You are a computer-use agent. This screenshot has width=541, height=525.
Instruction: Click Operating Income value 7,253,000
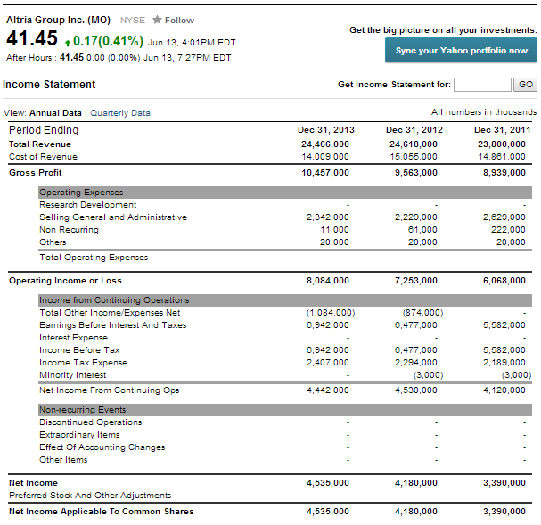[416, 281]
